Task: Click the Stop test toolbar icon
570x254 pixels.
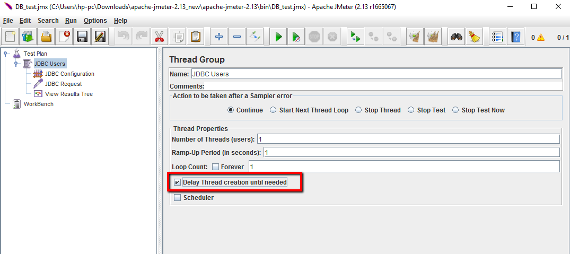Action: coord(314,37)
